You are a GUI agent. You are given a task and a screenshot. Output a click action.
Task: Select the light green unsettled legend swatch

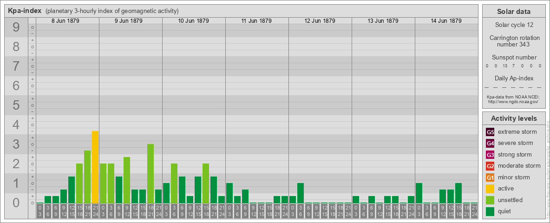[x=490, y=200]
